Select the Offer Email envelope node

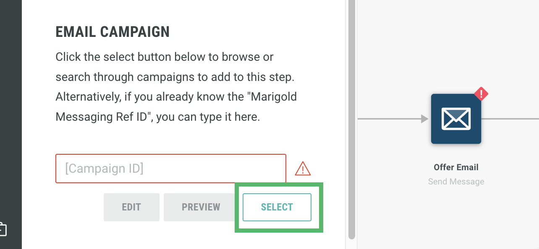pyautogui.click(x=456, y=119)
